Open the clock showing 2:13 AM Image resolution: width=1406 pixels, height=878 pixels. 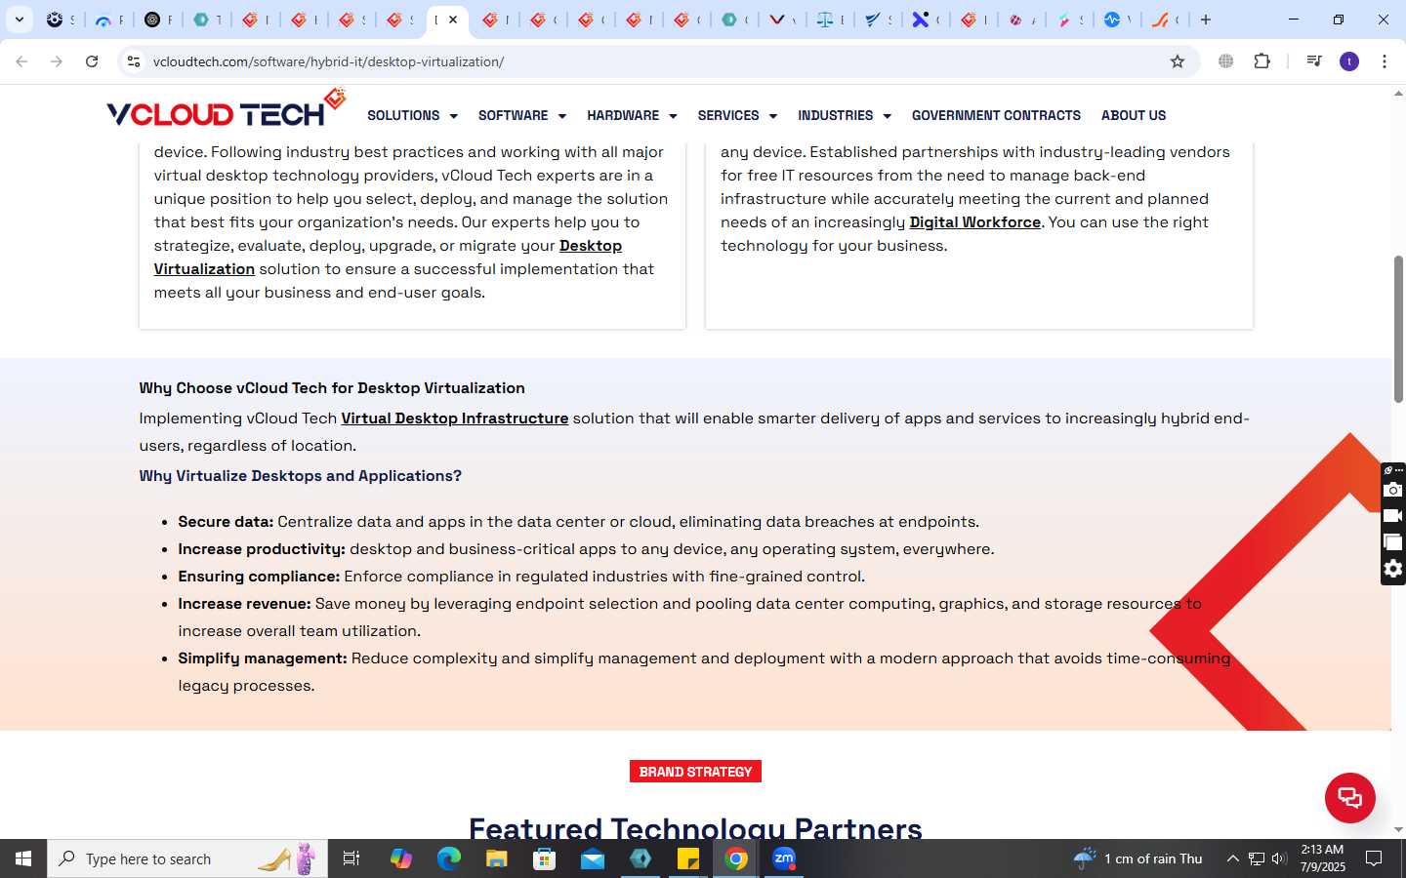coord(1323,858)
